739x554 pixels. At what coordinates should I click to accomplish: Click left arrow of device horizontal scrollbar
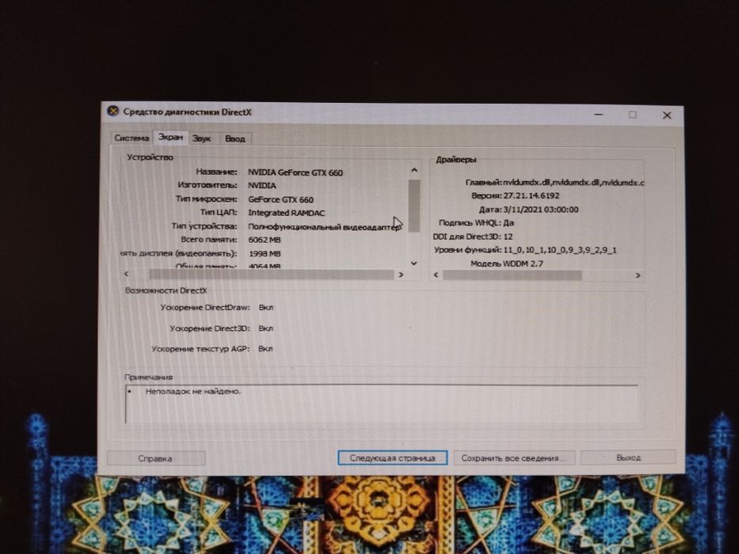click(126, 274)
